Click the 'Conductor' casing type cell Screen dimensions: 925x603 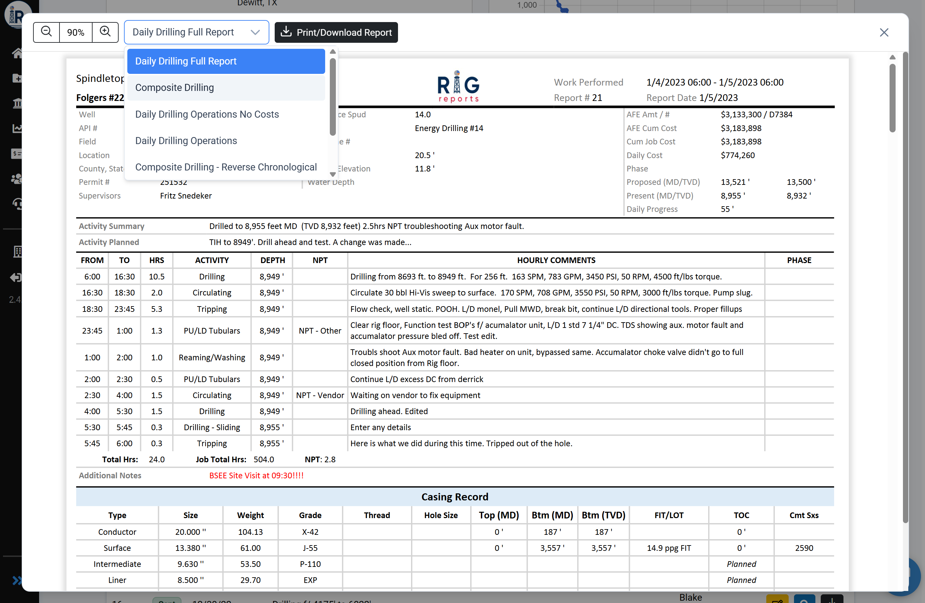(x=117, y=532)
